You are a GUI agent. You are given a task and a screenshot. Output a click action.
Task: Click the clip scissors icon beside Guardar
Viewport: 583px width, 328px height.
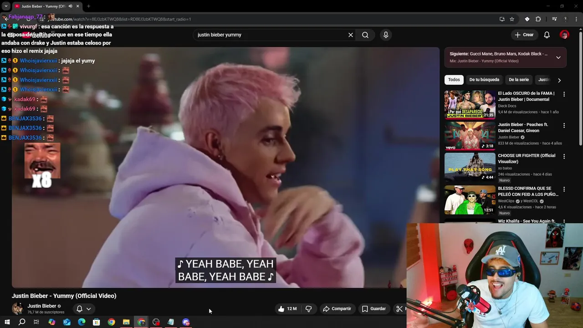pos(399,309)
